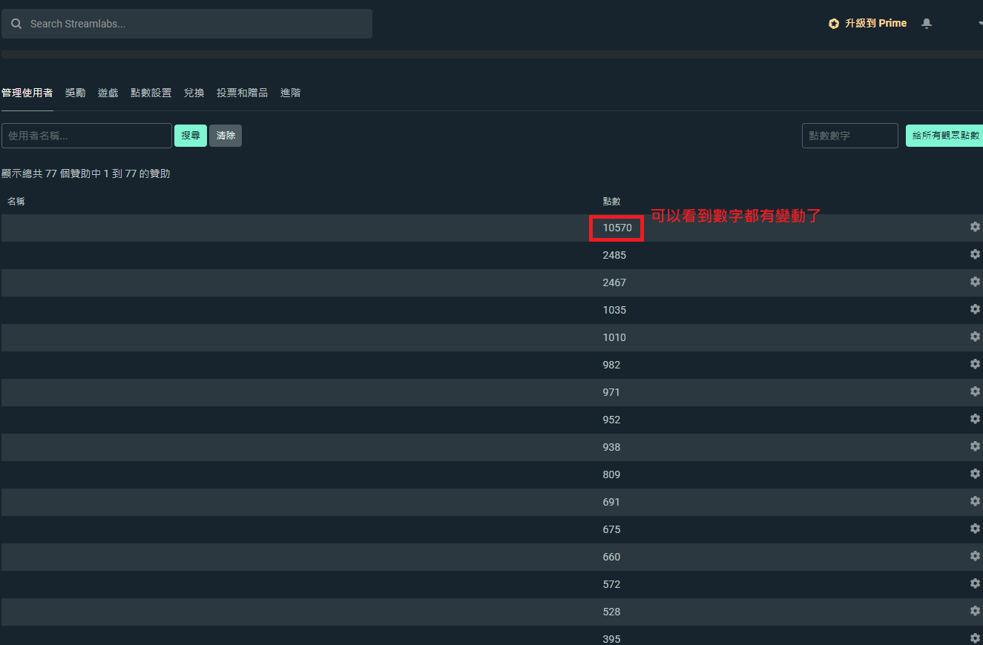The height and width of the screenshot is (645, 983).
Task: Click the 938 points value
Action: tap(611, 447)
